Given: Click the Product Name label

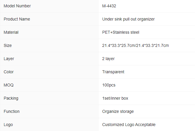Looking at the screenshot, I should (17, 19).
